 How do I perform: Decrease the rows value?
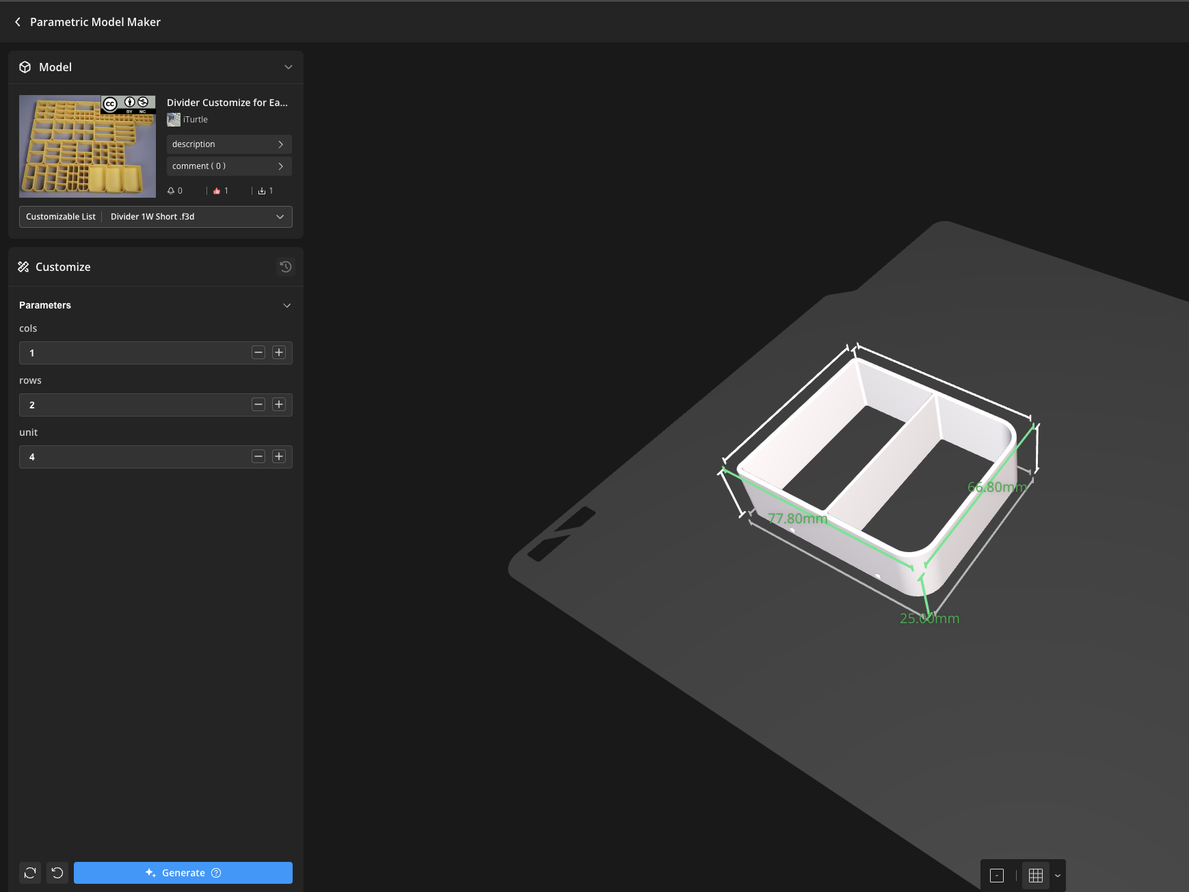258,404
